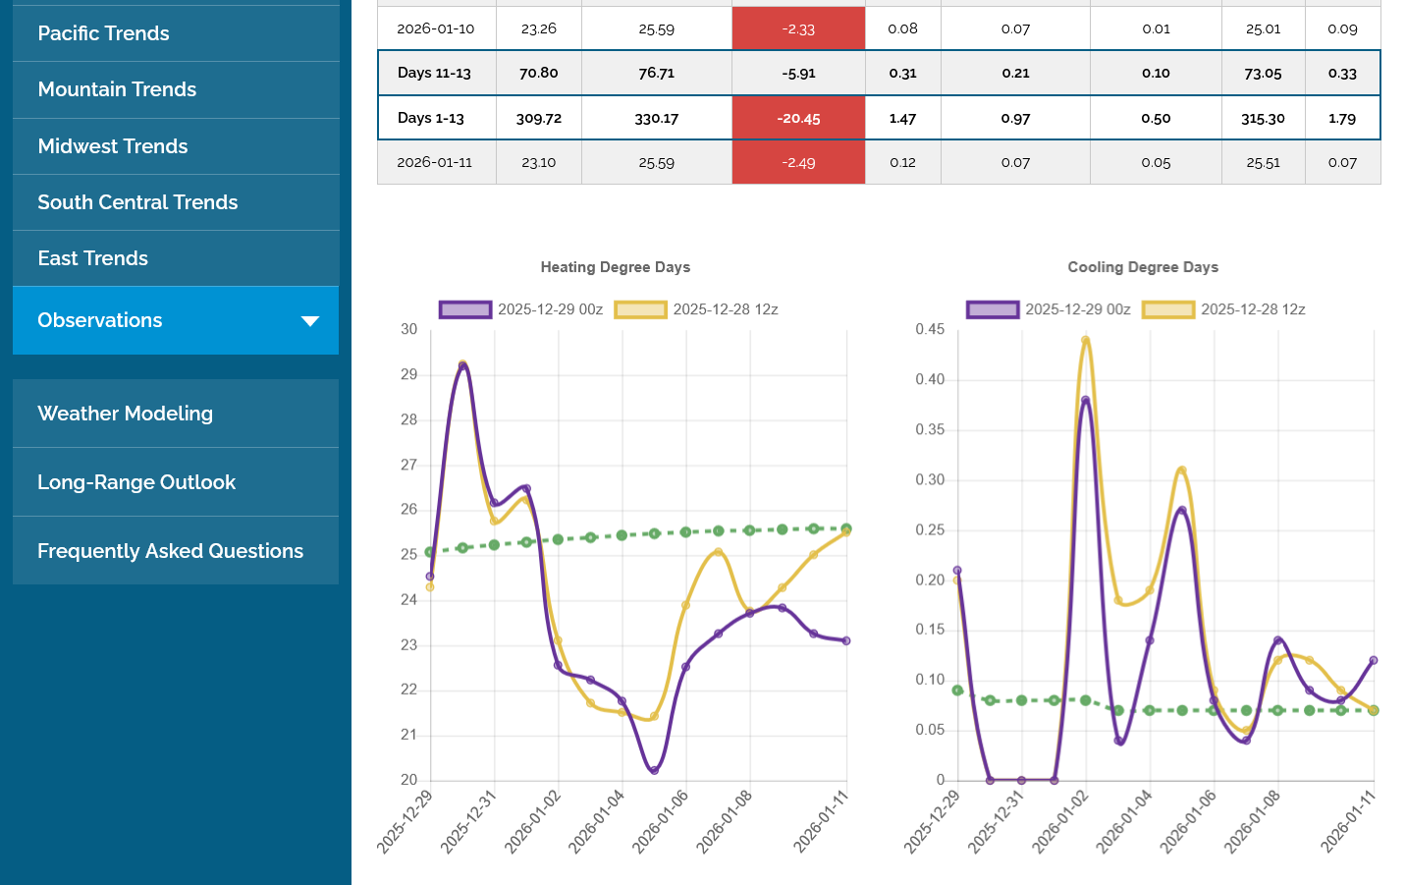
Task: Go to Midwest Trends
Action: point(112,146)
